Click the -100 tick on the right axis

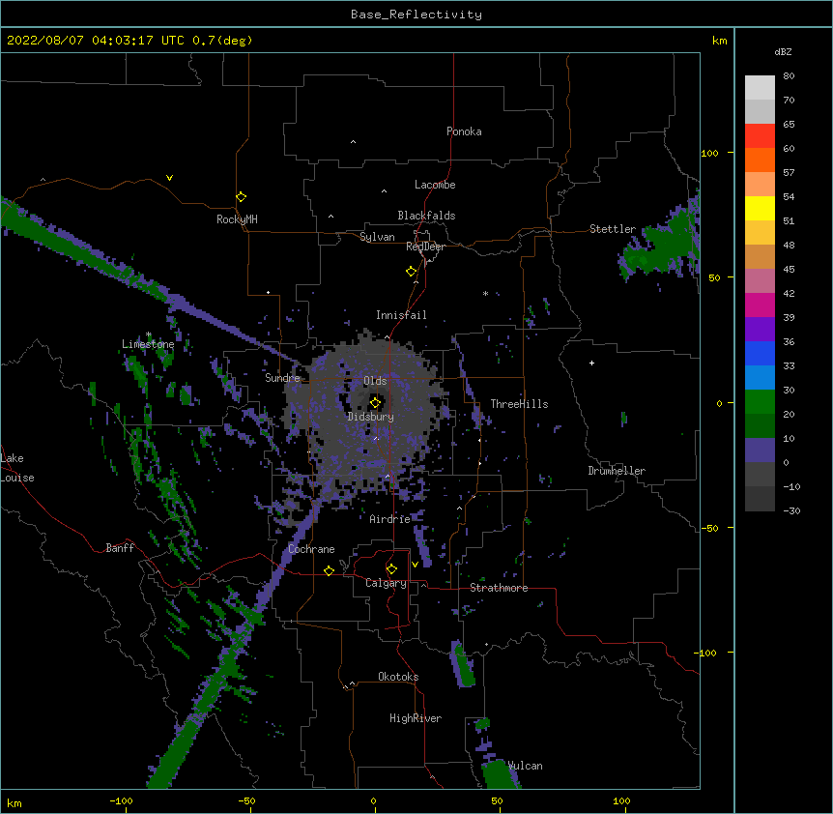[706, 653]
